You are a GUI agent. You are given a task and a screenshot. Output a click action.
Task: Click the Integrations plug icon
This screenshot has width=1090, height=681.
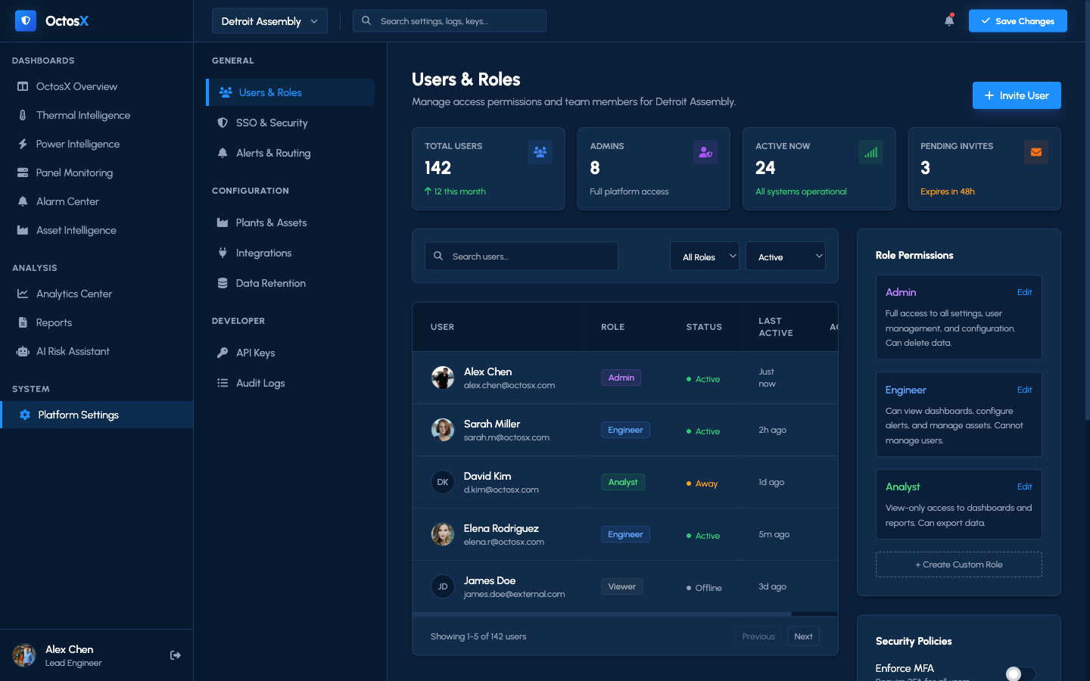(x=223, y=253)
